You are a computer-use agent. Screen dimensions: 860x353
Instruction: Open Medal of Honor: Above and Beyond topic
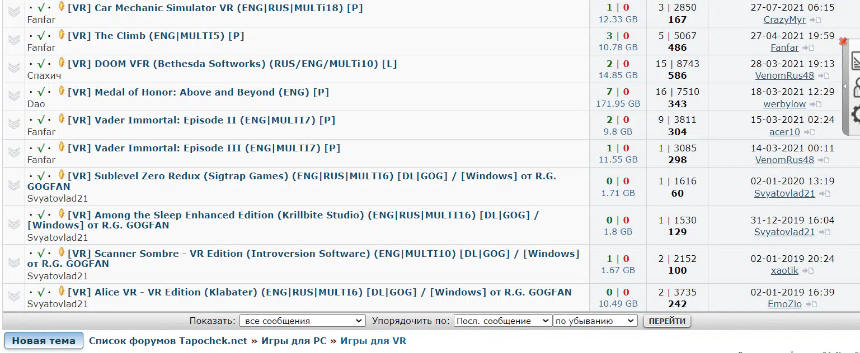click(198, 92)
